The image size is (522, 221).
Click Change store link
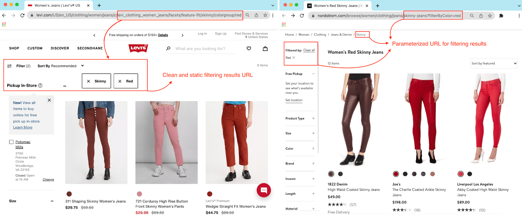(x=48, y=180)
